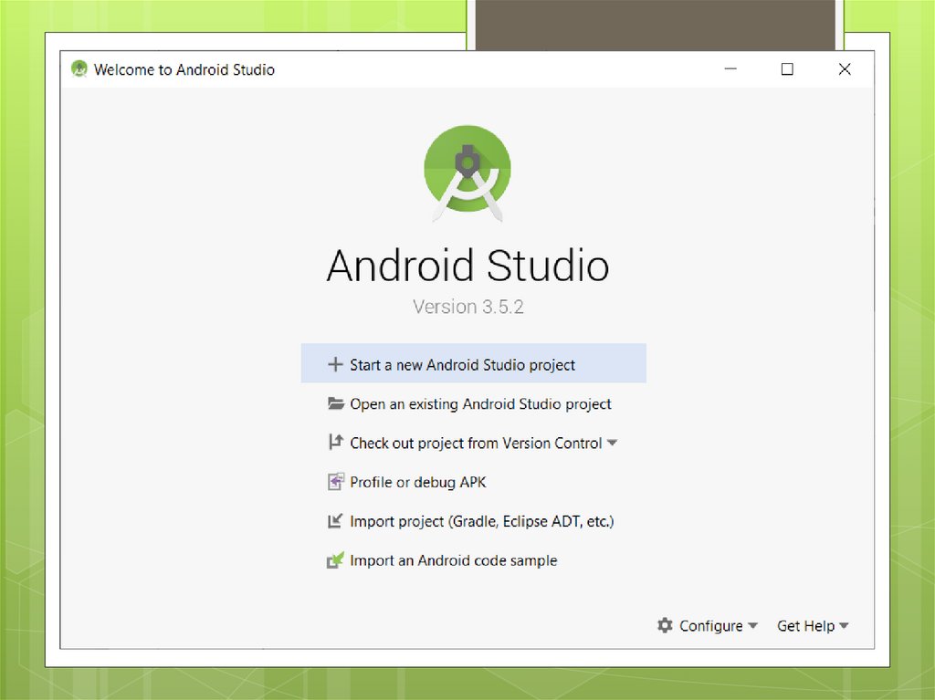Start a new Android Studio project
The height and width of the screenshot is (700, 935).
[x=462, y=363]
